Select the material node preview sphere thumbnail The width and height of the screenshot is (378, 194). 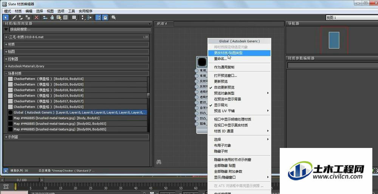click(202, 62)
